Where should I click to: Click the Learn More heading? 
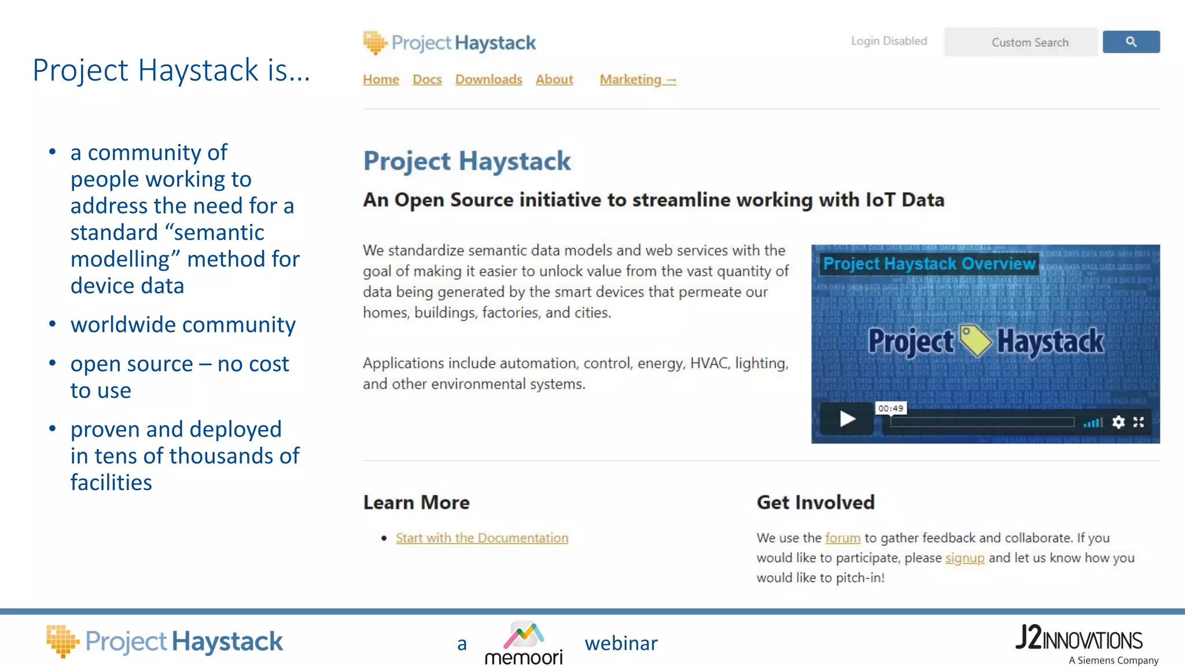pyautogui.click(x=417, y=502)
